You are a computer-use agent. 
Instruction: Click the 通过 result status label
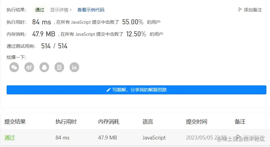click(x=40, y=10)
